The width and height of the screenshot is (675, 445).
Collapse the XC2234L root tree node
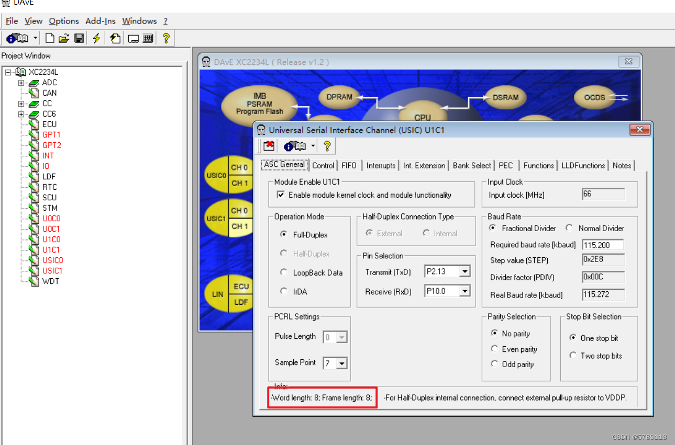[8, 72]
